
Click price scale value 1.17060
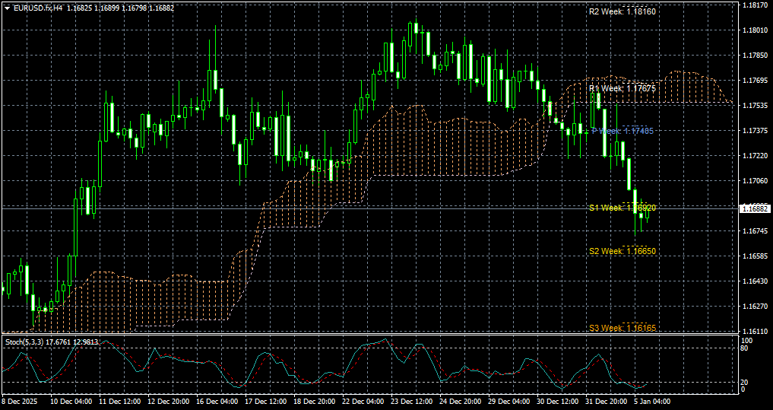pos(756,181)
